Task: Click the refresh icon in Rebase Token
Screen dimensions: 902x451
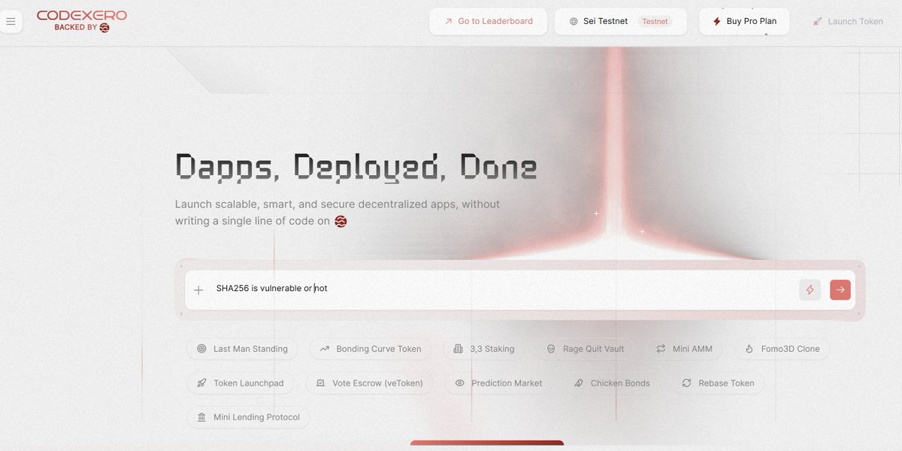Action: click(686, 383)
